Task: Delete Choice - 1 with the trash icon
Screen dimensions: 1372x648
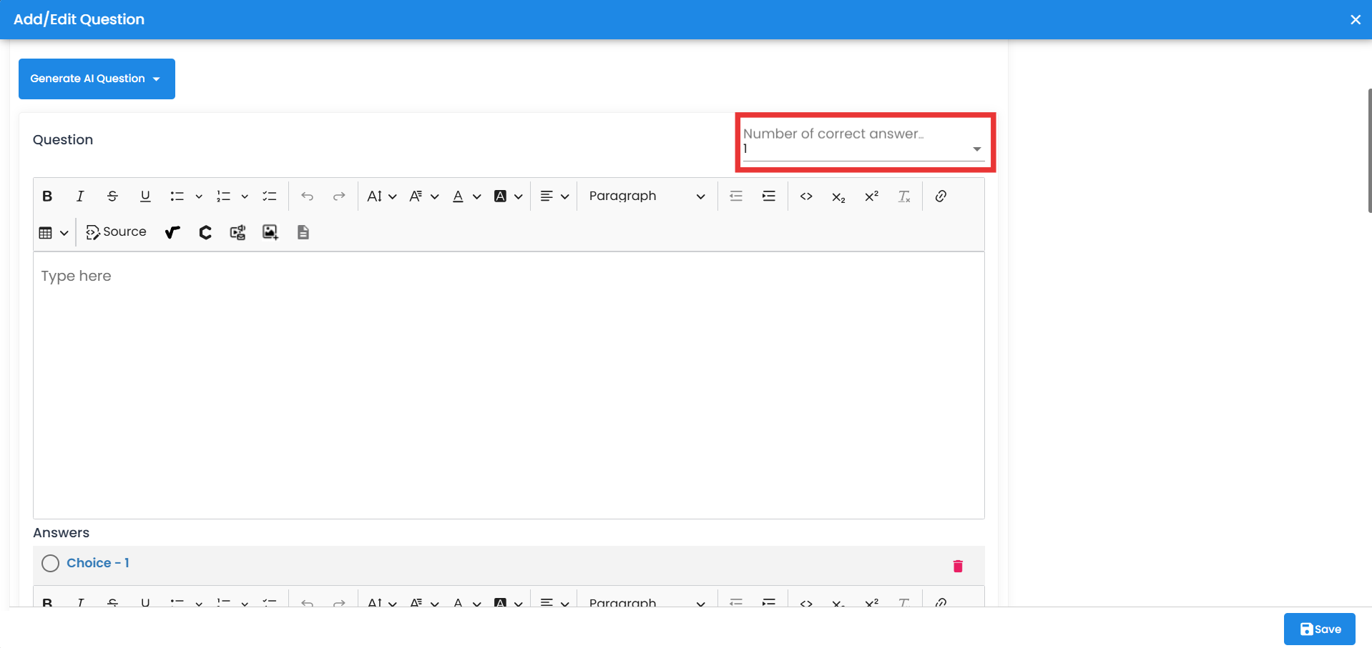Action: point(958,566)
